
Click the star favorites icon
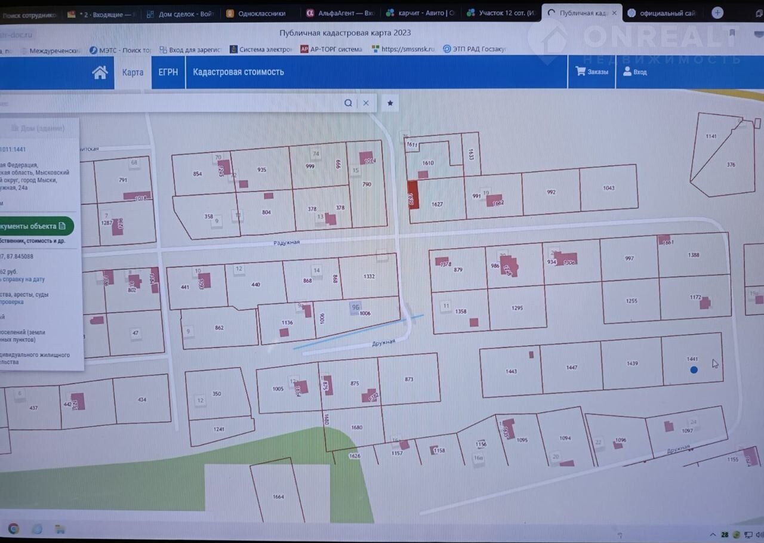coord(390,103)
